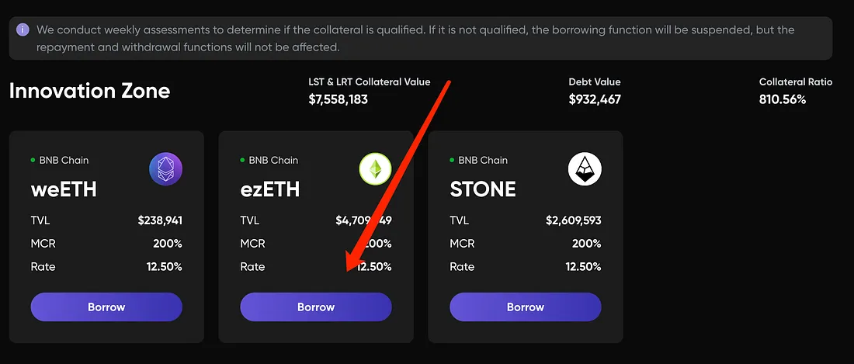Click the Innovation Zone heading
Viewport: 854px width, 364px height.
[x=89, y=91]
